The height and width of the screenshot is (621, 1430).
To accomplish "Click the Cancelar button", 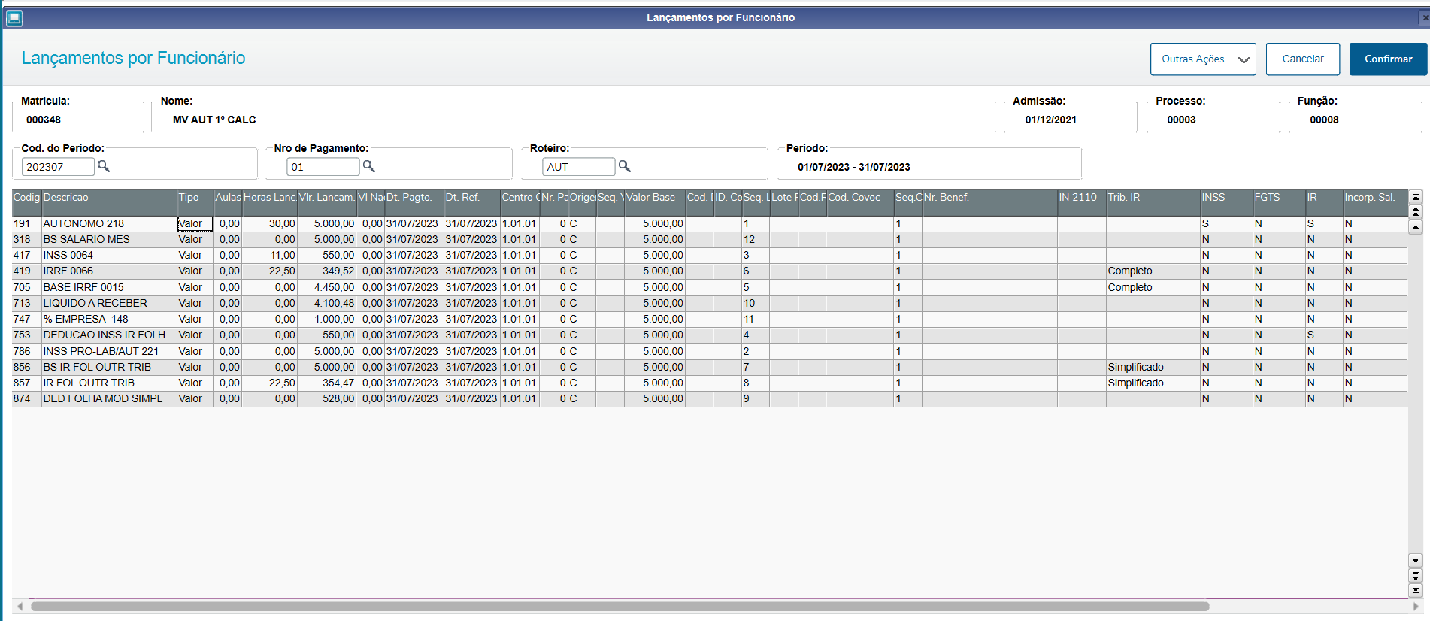I will 1303,59.
